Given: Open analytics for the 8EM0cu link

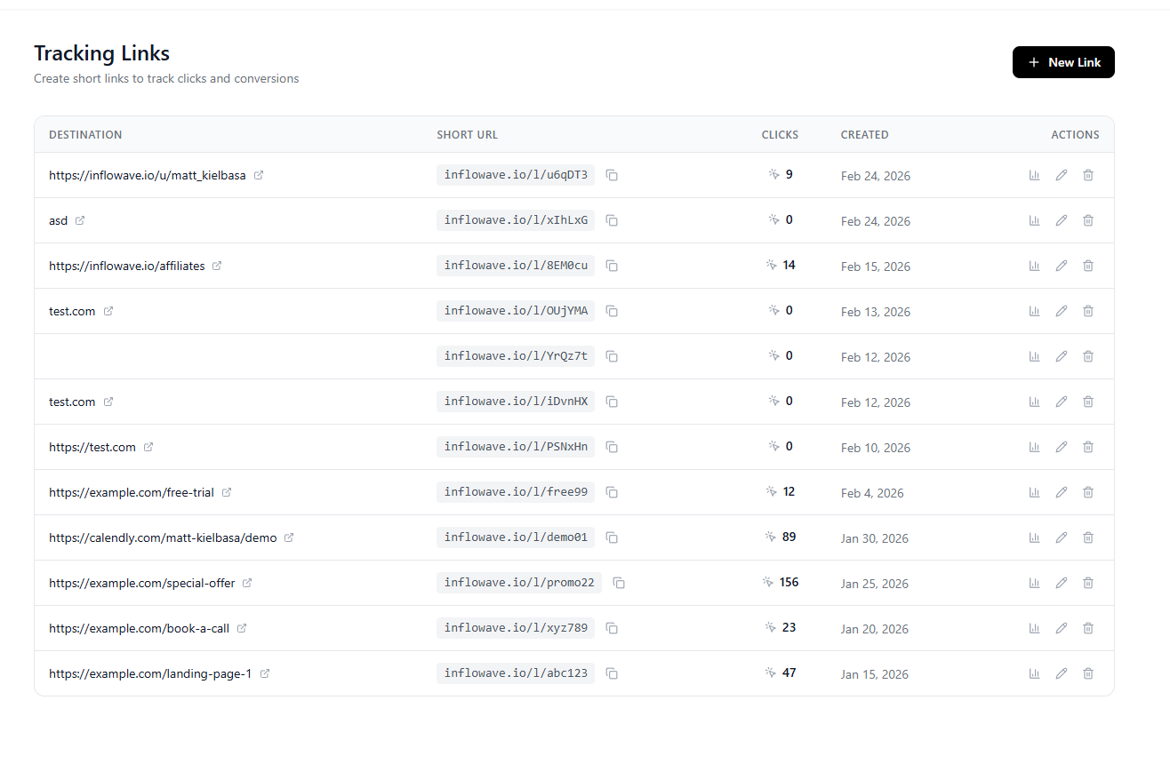Looking at the screenshot, I should (1034, 266).
